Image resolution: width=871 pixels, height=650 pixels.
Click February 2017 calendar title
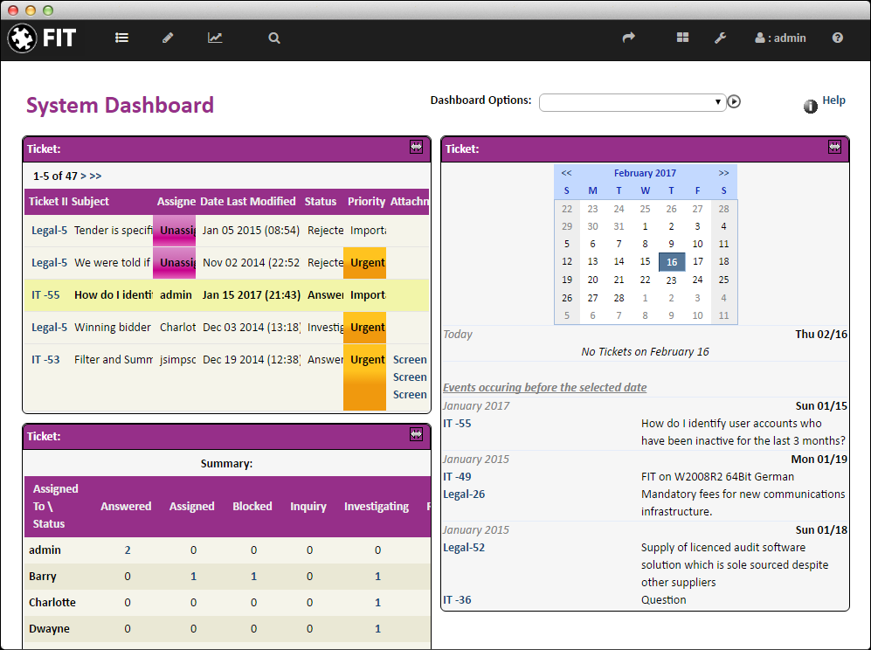tap(645, 173)
